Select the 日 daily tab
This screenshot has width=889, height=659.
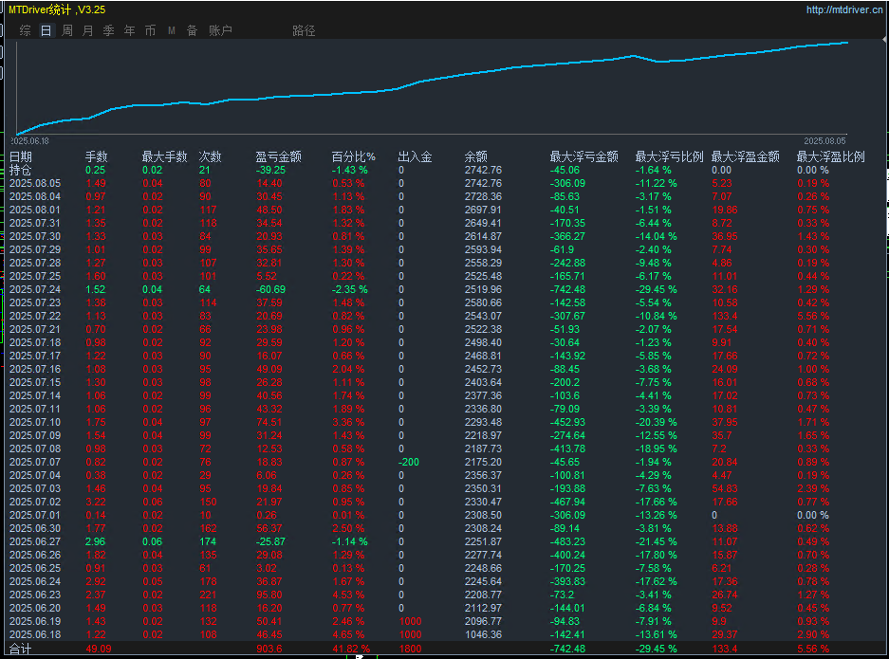click(46, 30)
